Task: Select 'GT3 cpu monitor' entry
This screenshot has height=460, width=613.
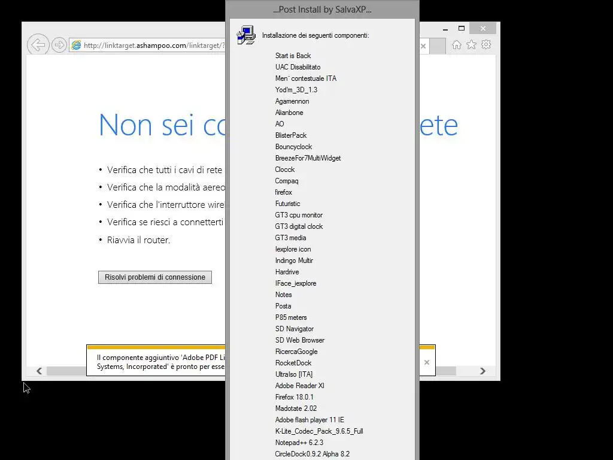Action: [299, 215]
